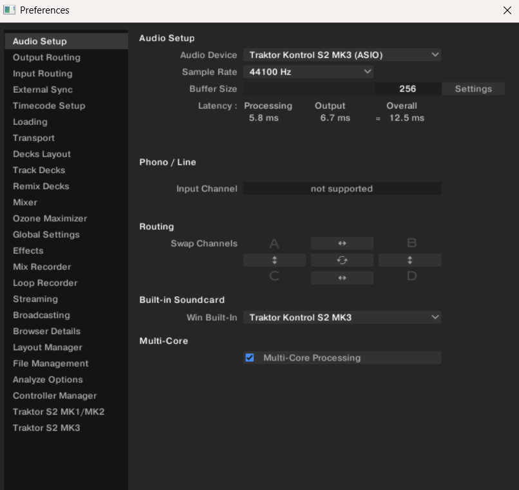Select Track Decks page
519x490 pixels.
(x=66, y=170)
